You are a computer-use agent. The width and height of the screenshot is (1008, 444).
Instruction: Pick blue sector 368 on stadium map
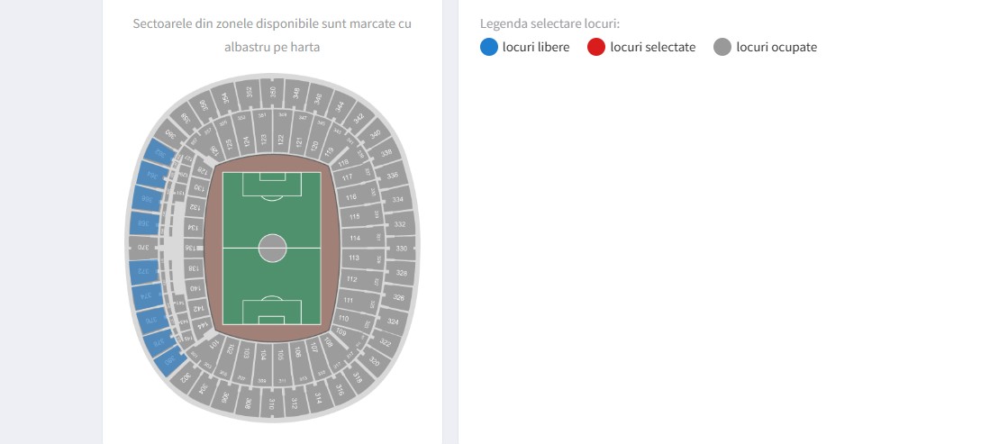pos(144,222)
